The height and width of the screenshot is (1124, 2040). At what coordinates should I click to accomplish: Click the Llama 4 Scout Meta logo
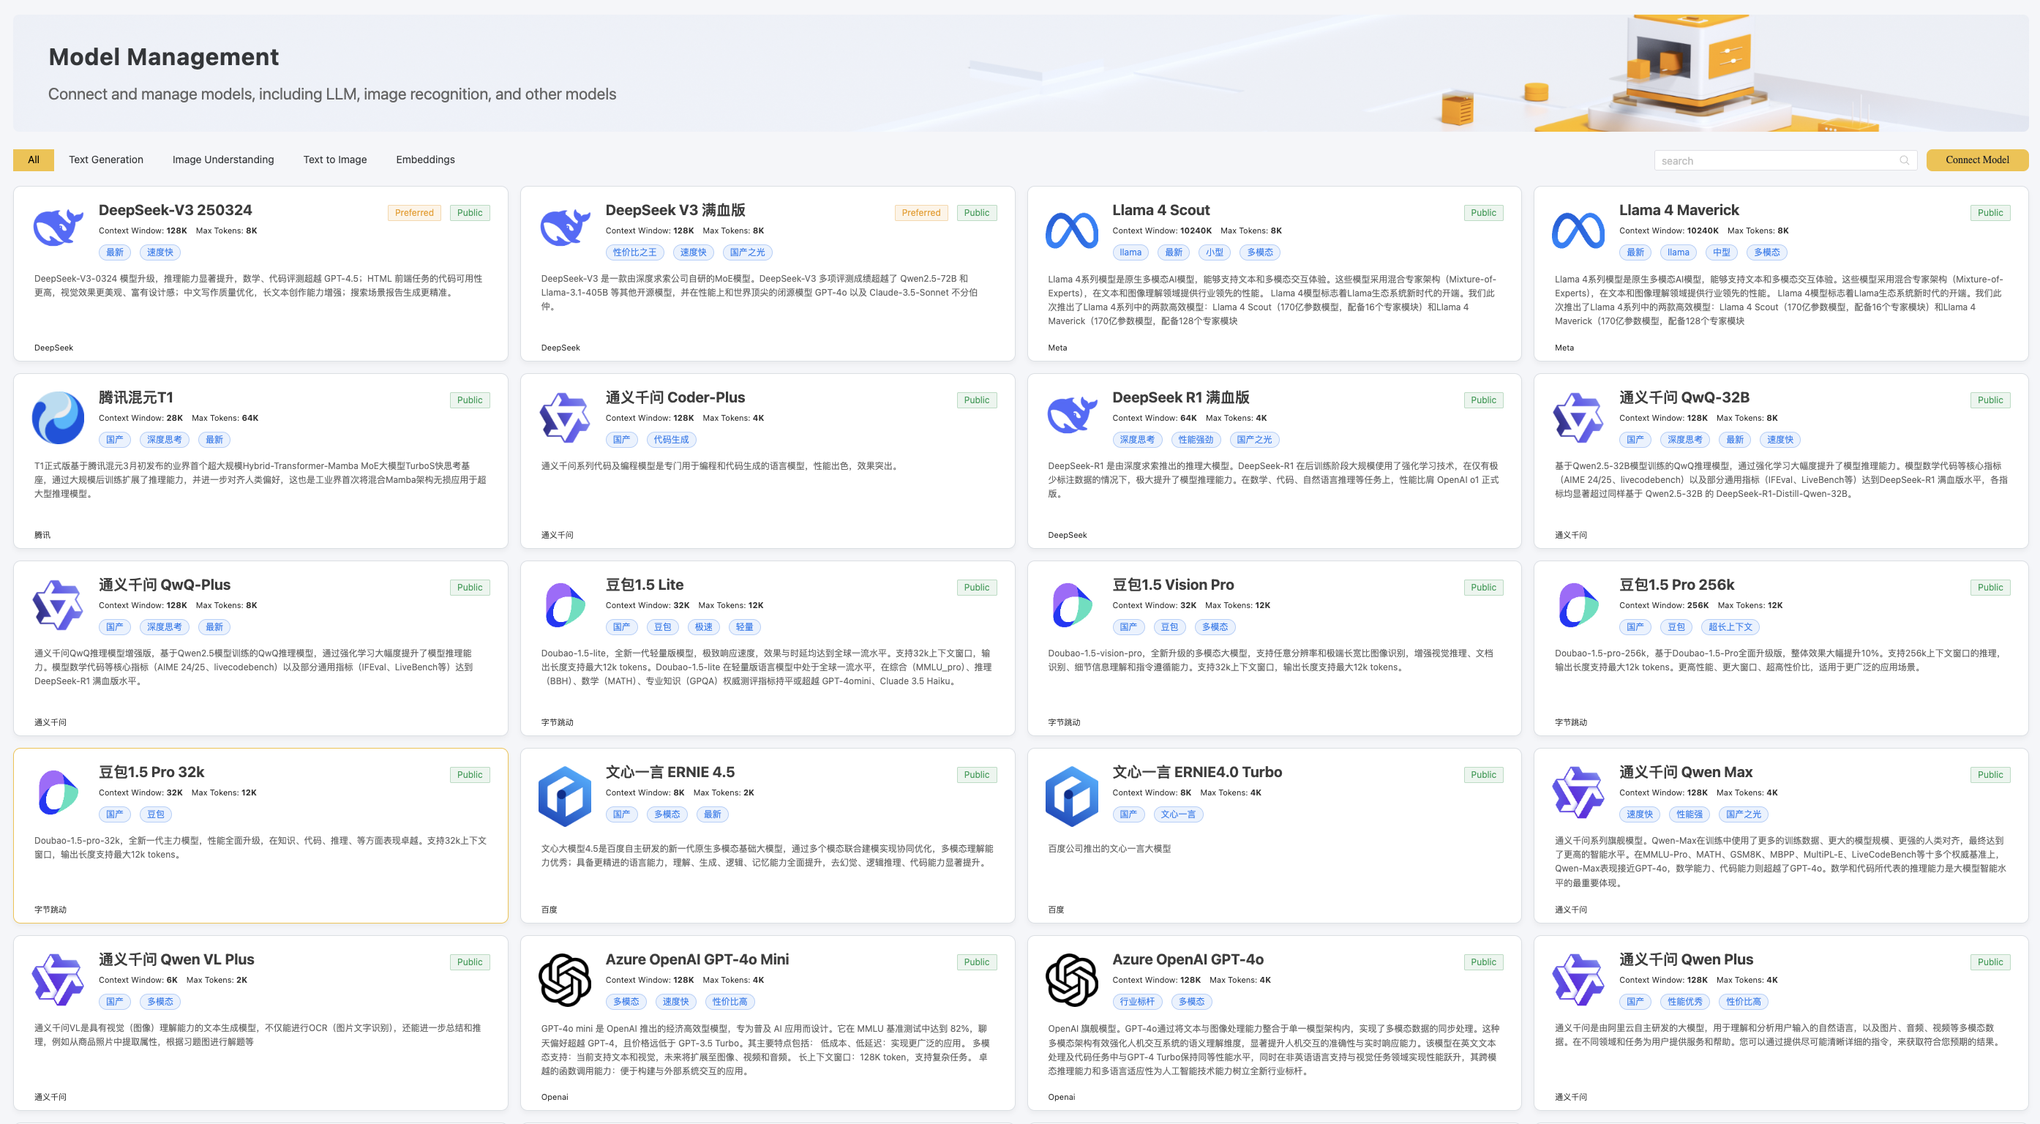1071,231
